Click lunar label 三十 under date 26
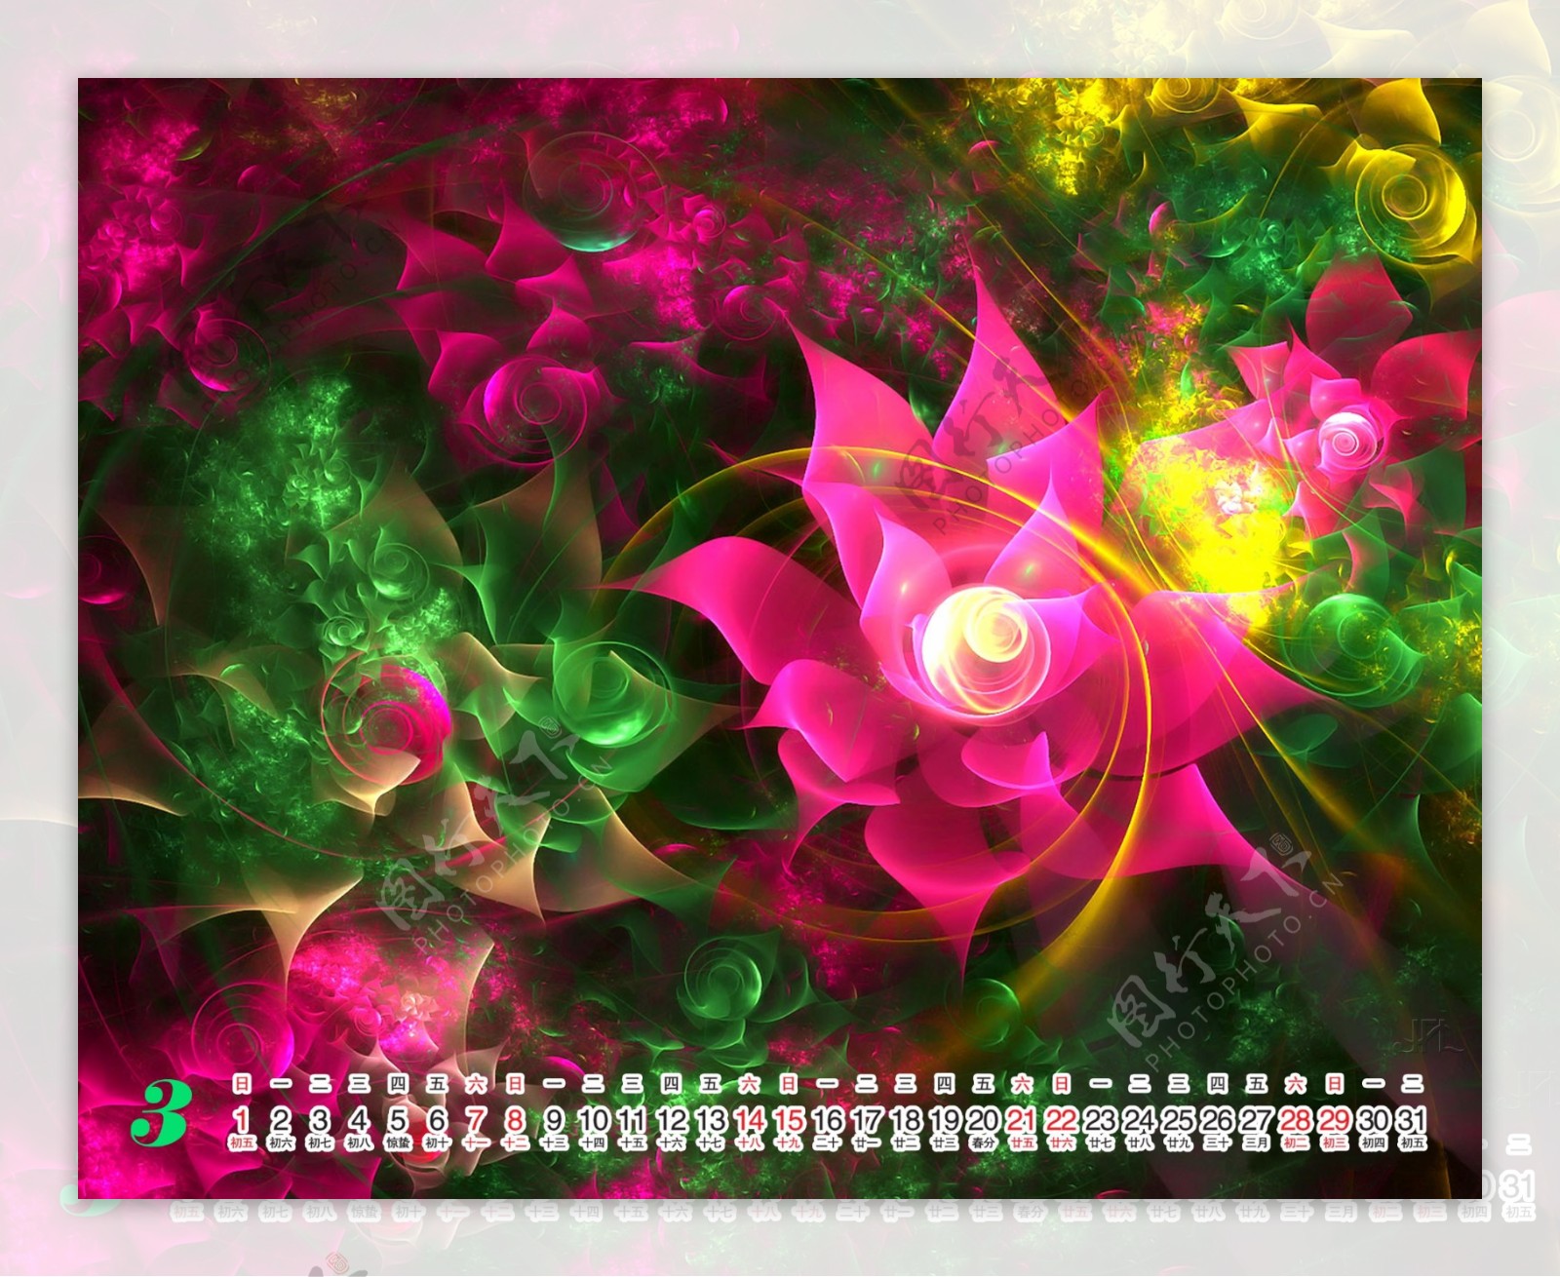Viewport: 1560px width, 1277px height. (1217, 1142)
